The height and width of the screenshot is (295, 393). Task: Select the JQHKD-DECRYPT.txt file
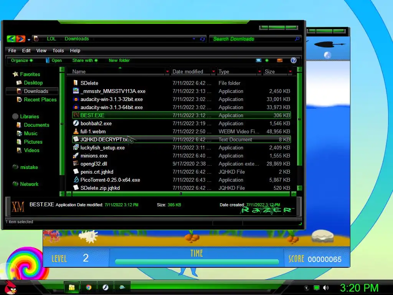(x=181, y=139)
